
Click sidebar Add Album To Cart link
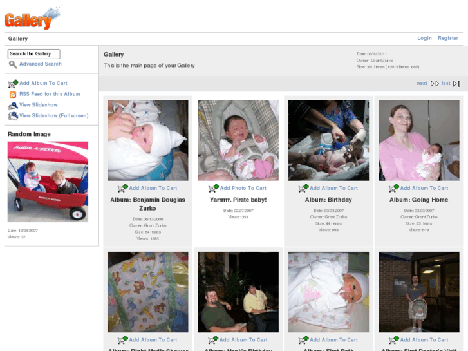[43, 83]
